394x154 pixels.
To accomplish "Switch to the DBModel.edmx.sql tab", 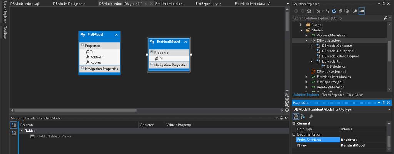I will coord(25,4).
